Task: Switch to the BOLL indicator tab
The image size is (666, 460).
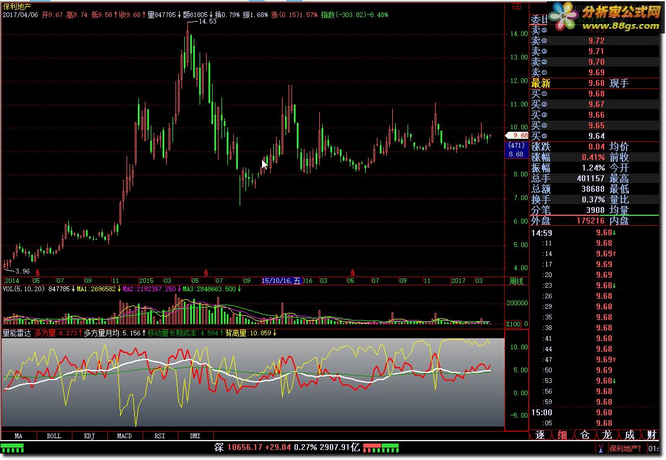Action: click(x=54, y=436)
